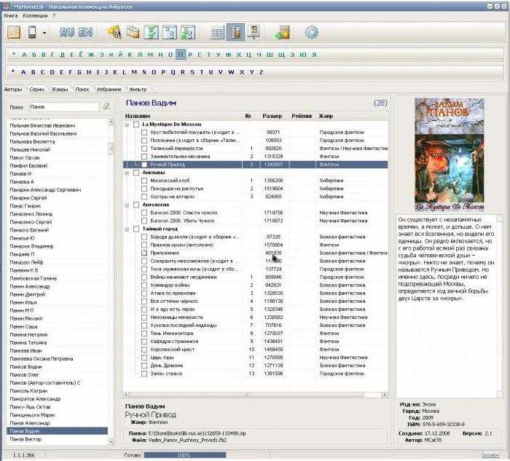510x461 pixels.
Task: Click asterisk in the Cyrillic alphabet bar
Action: (14, 54)
